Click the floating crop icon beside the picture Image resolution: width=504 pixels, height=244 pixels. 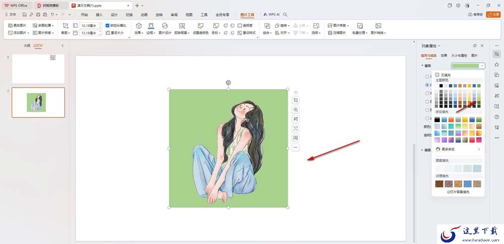[x=296, y=101]
